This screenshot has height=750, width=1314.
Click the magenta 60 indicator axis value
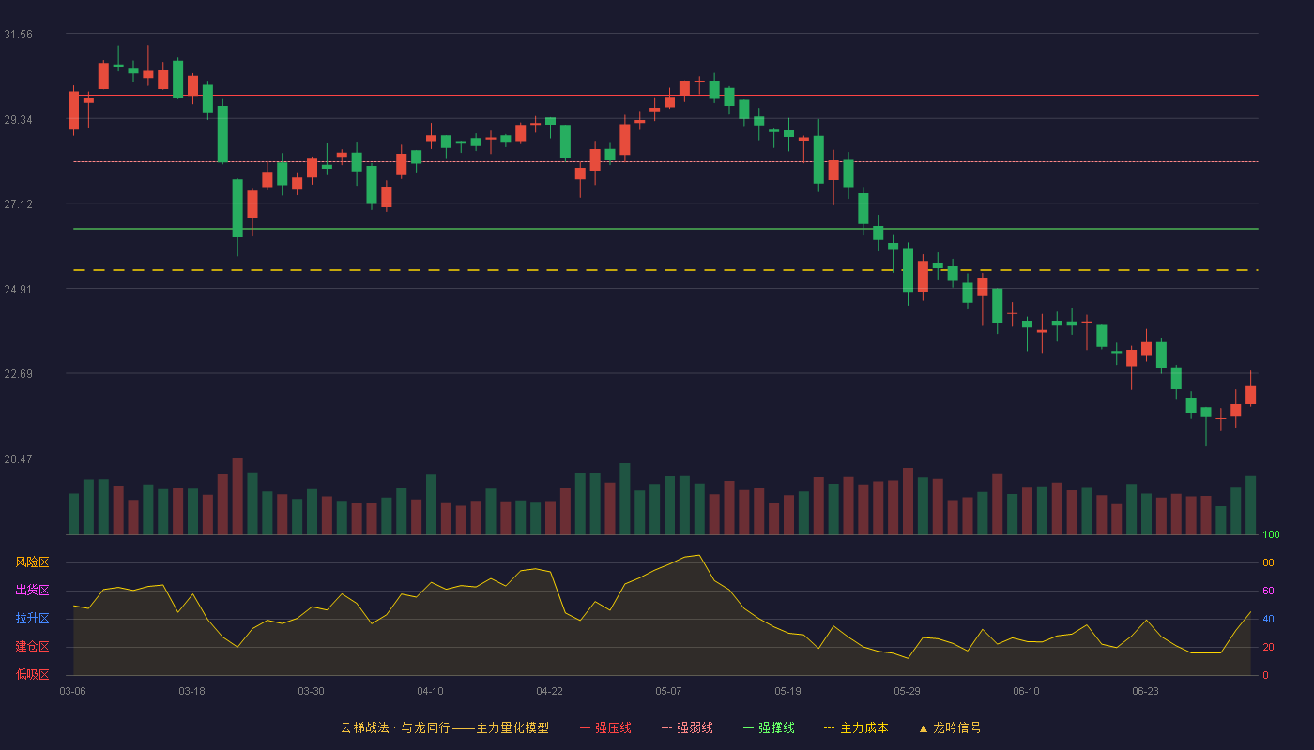point(1268,591)
